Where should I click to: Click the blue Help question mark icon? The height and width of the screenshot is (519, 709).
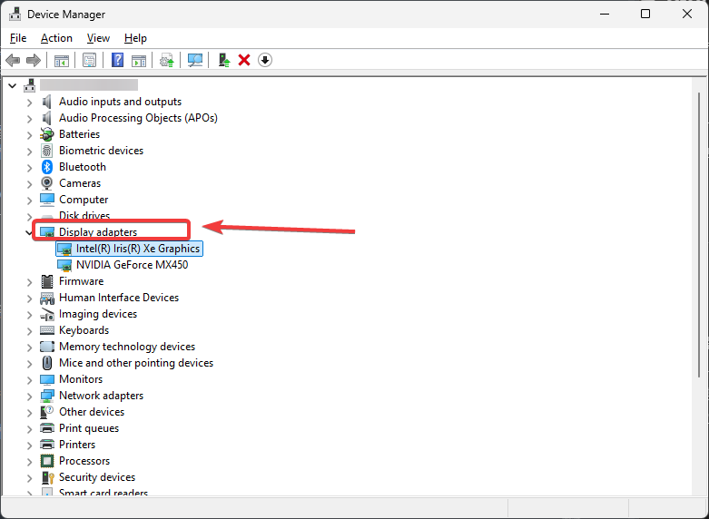point(118,60)
